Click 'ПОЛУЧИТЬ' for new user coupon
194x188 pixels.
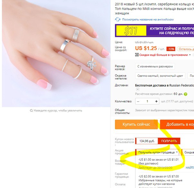pyautogui.click(x=169, y=141)
